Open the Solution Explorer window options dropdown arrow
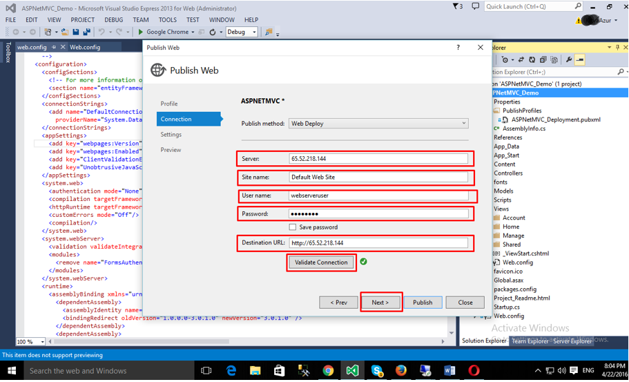 click(610, 48)
